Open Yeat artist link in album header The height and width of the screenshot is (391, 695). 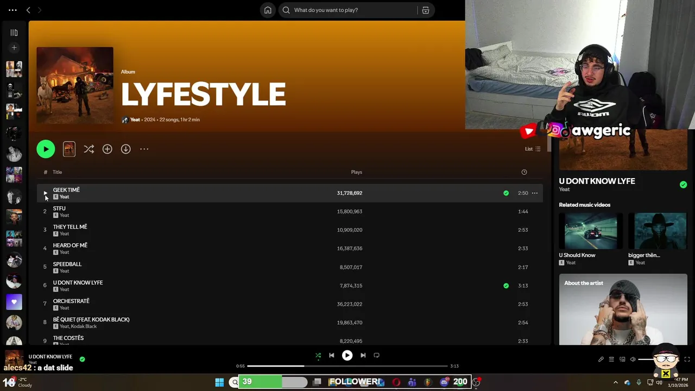click(x=135, y=119)
